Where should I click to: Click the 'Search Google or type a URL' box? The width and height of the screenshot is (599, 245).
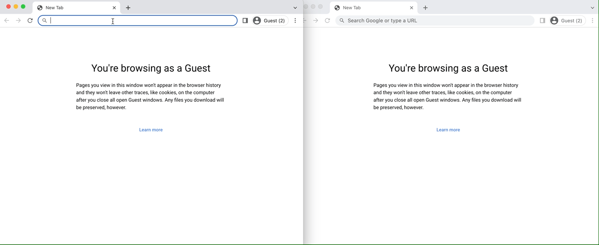pos(435,20)
